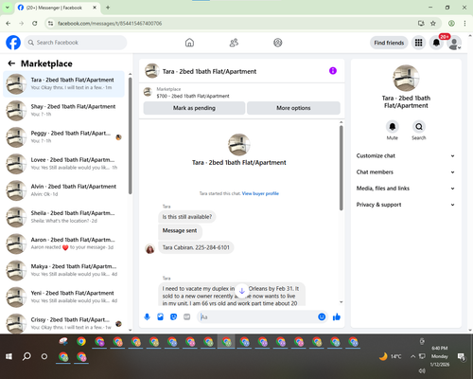Open Windows Start menu

[9, 356]
